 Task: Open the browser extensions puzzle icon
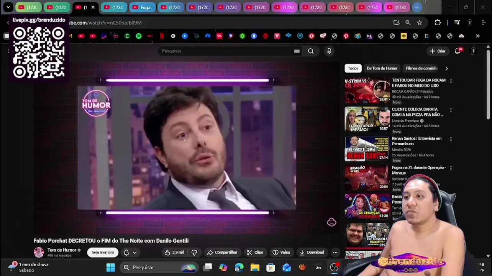tap(438, 23)
